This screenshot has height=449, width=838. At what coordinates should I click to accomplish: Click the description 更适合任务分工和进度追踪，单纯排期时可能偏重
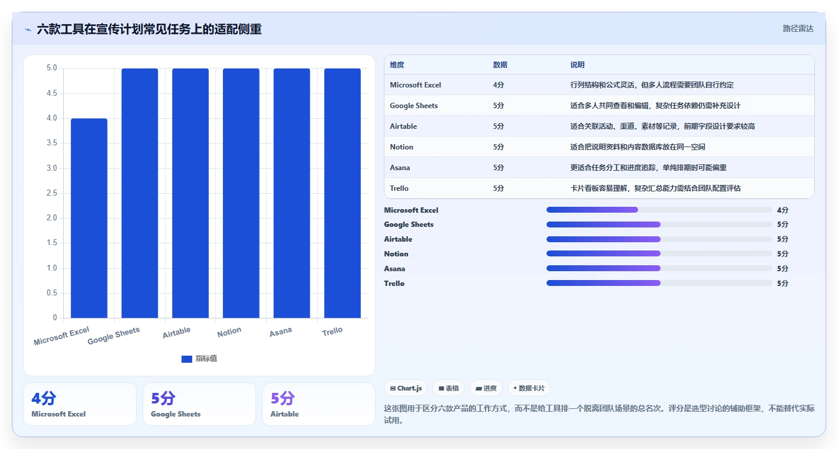(648, 168)
